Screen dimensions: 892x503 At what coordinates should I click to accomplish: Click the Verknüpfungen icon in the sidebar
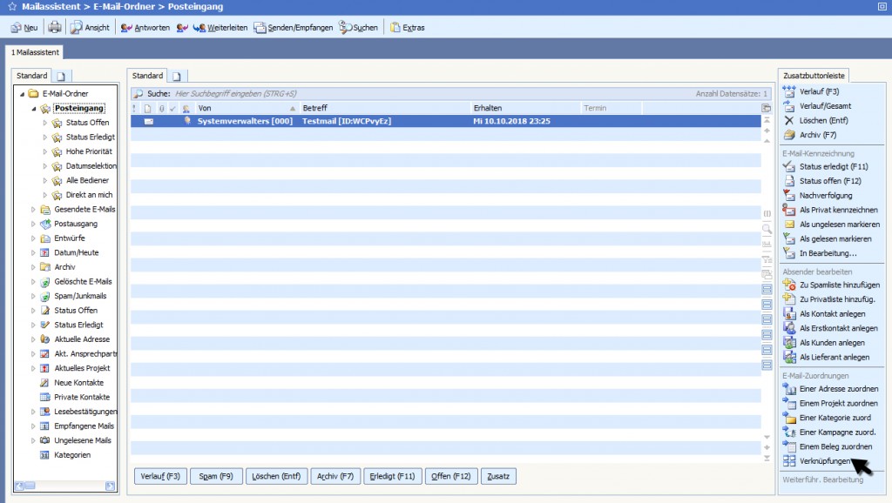[x=789, y=461]
